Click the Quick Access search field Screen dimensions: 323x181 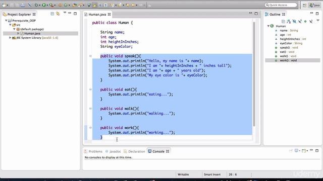pos(281,5)
